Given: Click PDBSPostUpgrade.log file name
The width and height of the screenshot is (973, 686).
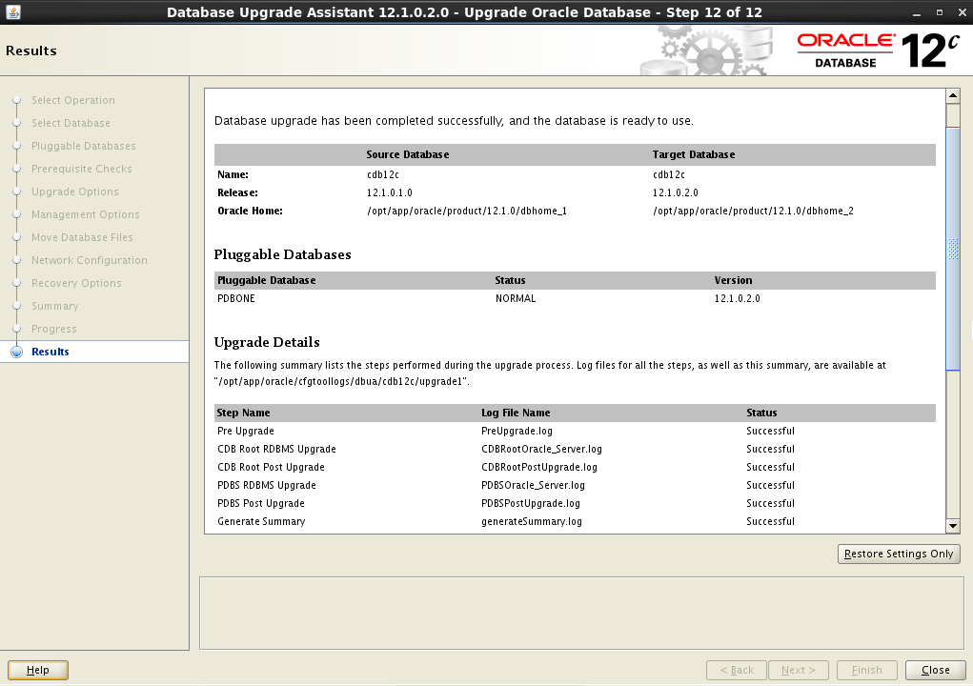Looking at the screenshot, I should (x=530, y=503).
